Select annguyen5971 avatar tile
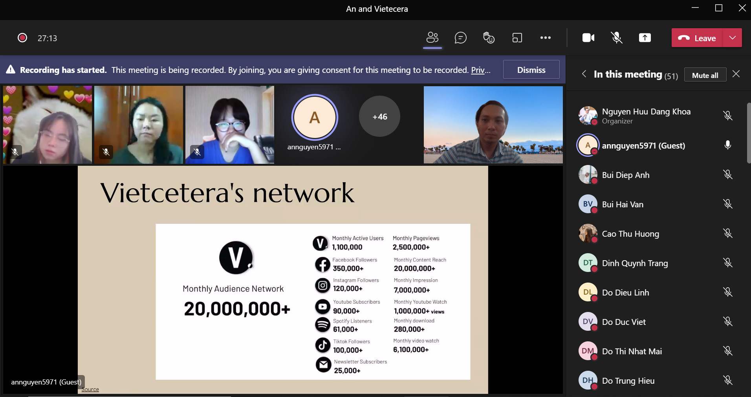Screen dimensions: 751x397 click(315, 117)
